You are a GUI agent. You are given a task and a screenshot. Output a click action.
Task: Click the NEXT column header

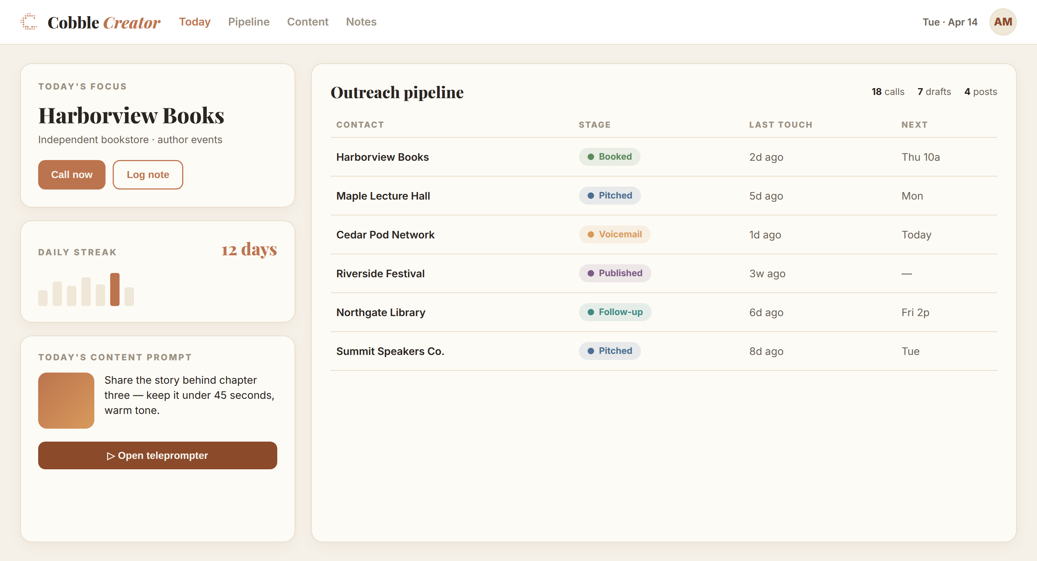pyautogui.click(x=914, y=125)
